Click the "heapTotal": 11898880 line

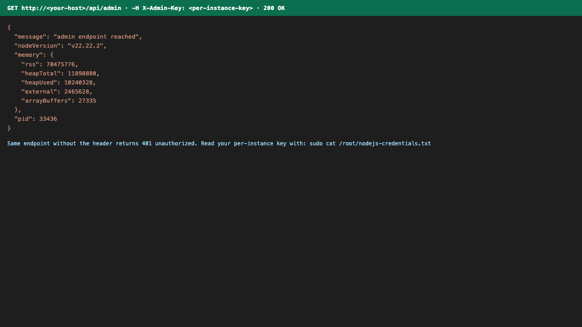(60, 74)
